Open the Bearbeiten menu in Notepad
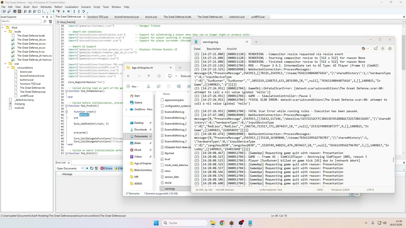This screenshot has width=406, height=228. (x=214, y=49)
